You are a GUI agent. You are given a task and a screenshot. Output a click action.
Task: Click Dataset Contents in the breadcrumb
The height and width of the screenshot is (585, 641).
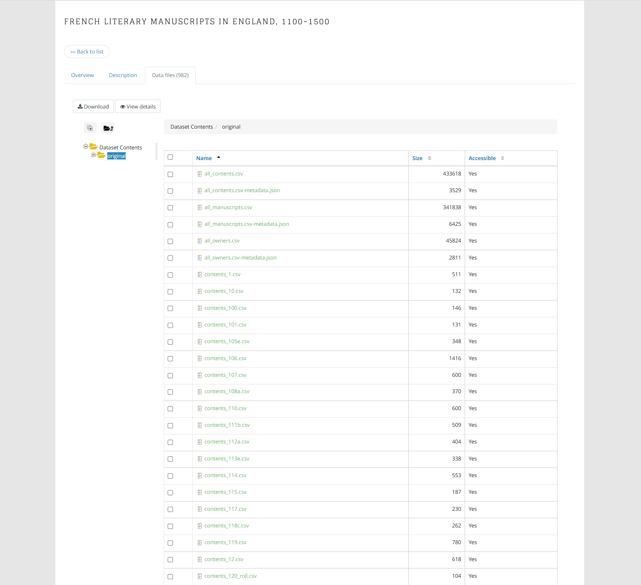[x=192, y=127]
